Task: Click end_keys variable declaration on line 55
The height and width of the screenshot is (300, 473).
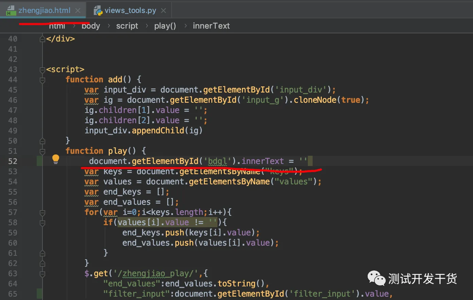Action: coord(122,192)
